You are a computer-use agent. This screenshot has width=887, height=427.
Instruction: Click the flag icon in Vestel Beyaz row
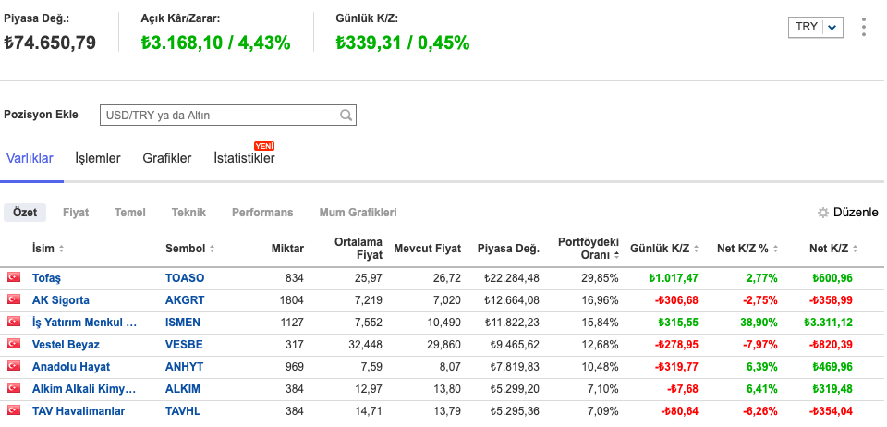pos(14,344)
